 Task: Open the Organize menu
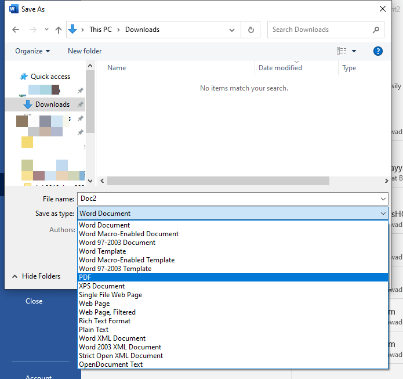click(32, 51)
